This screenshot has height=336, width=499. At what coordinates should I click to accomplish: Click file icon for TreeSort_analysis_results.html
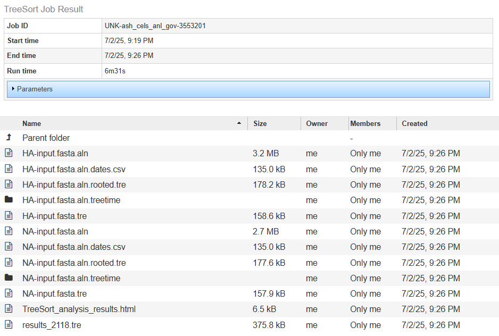click(x=9, y=309)
